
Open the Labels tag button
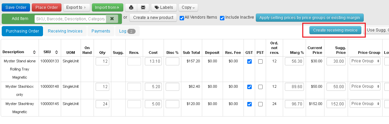pyautogui.click(x=164, y=7)
